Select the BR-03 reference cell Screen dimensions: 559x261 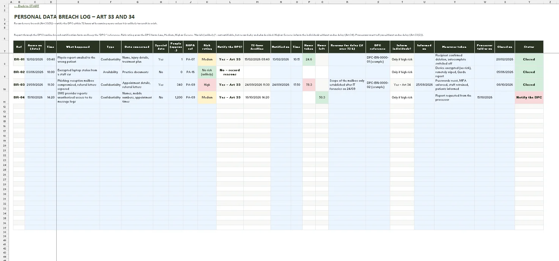coord(19,85)
